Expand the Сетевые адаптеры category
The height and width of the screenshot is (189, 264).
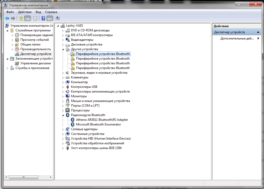63,129
